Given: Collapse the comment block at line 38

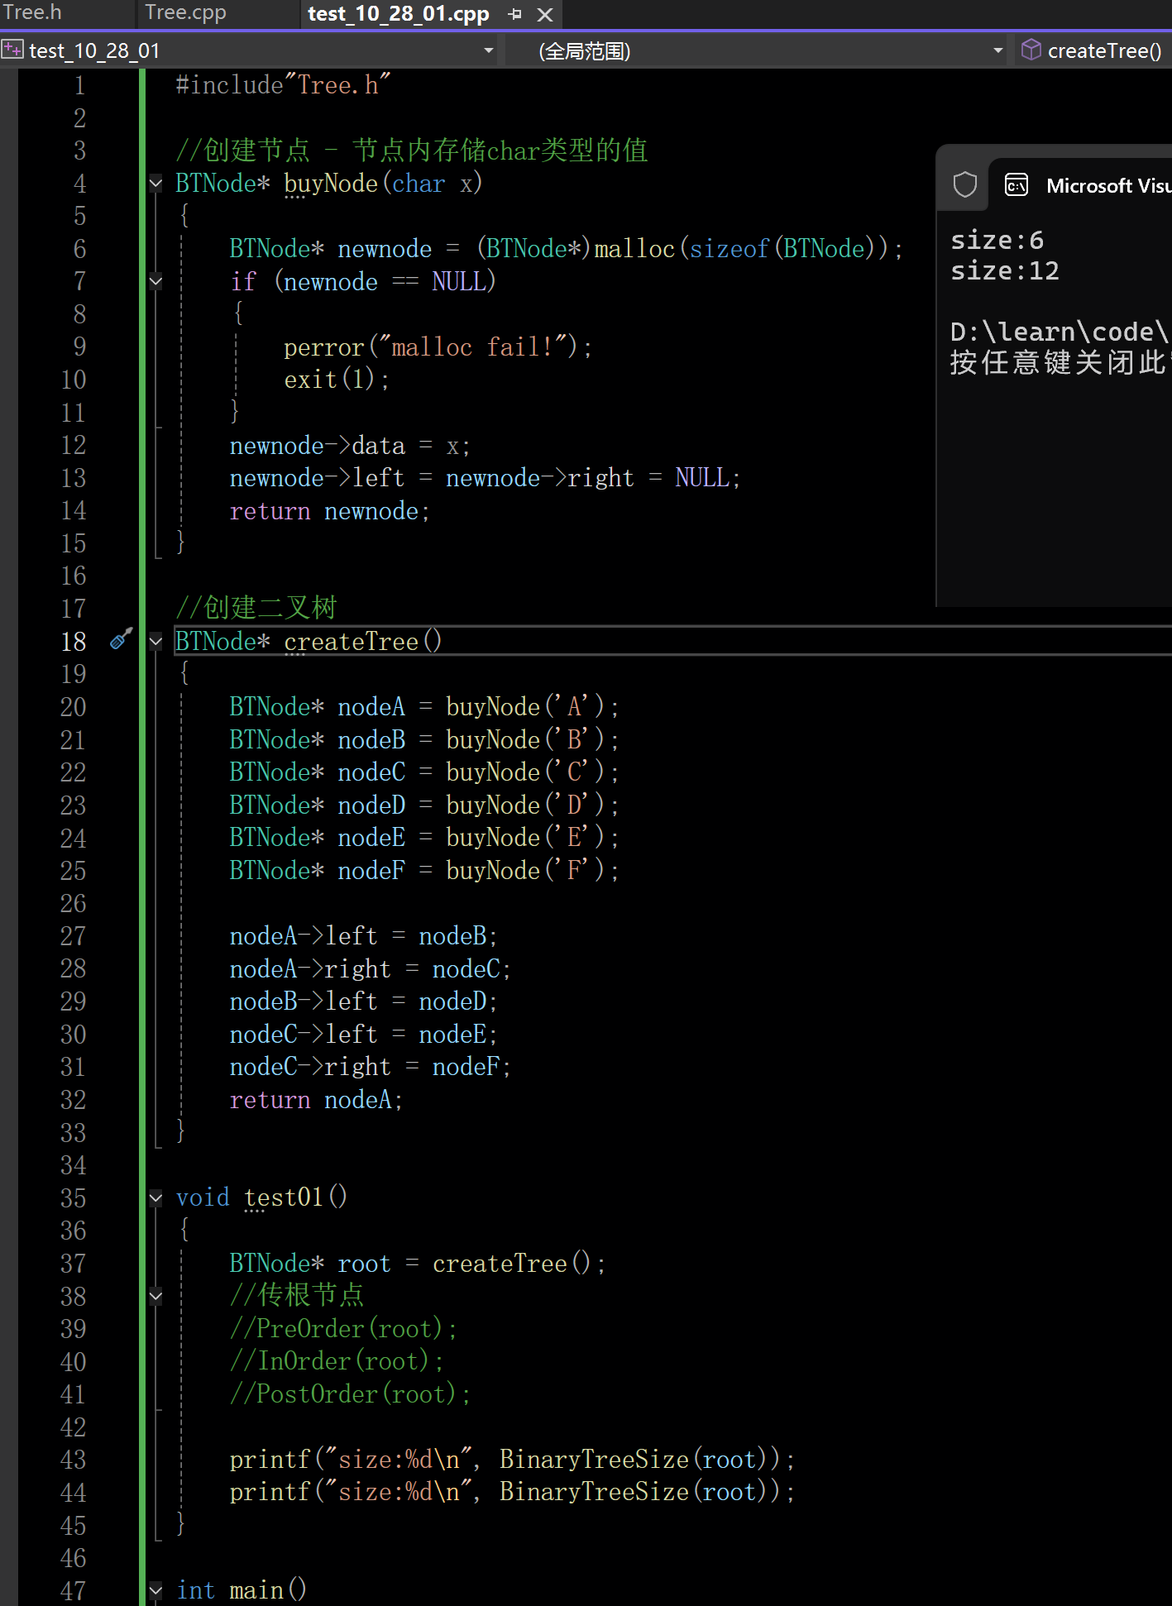Looking at the screenshot, I should click(155, 1296).
